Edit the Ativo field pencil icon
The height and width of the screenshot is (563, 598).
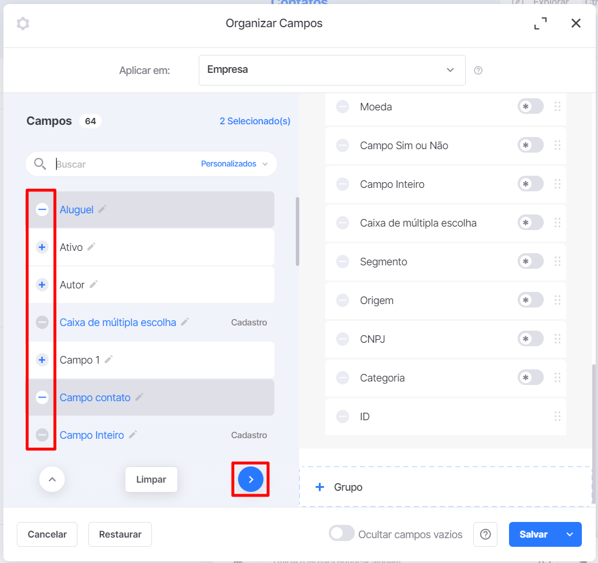pyautogui.click(x=91, y=247)
